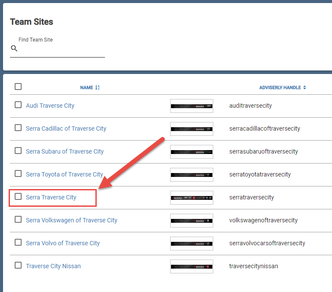The height and width of the screenshot is (292, 332).
Task: Click the Team Sites heading
Action: coord(32,22)
